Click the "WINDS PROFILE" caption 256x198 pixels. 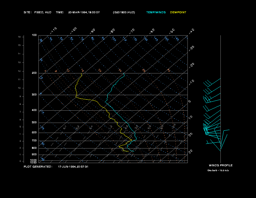pos(221,165)
